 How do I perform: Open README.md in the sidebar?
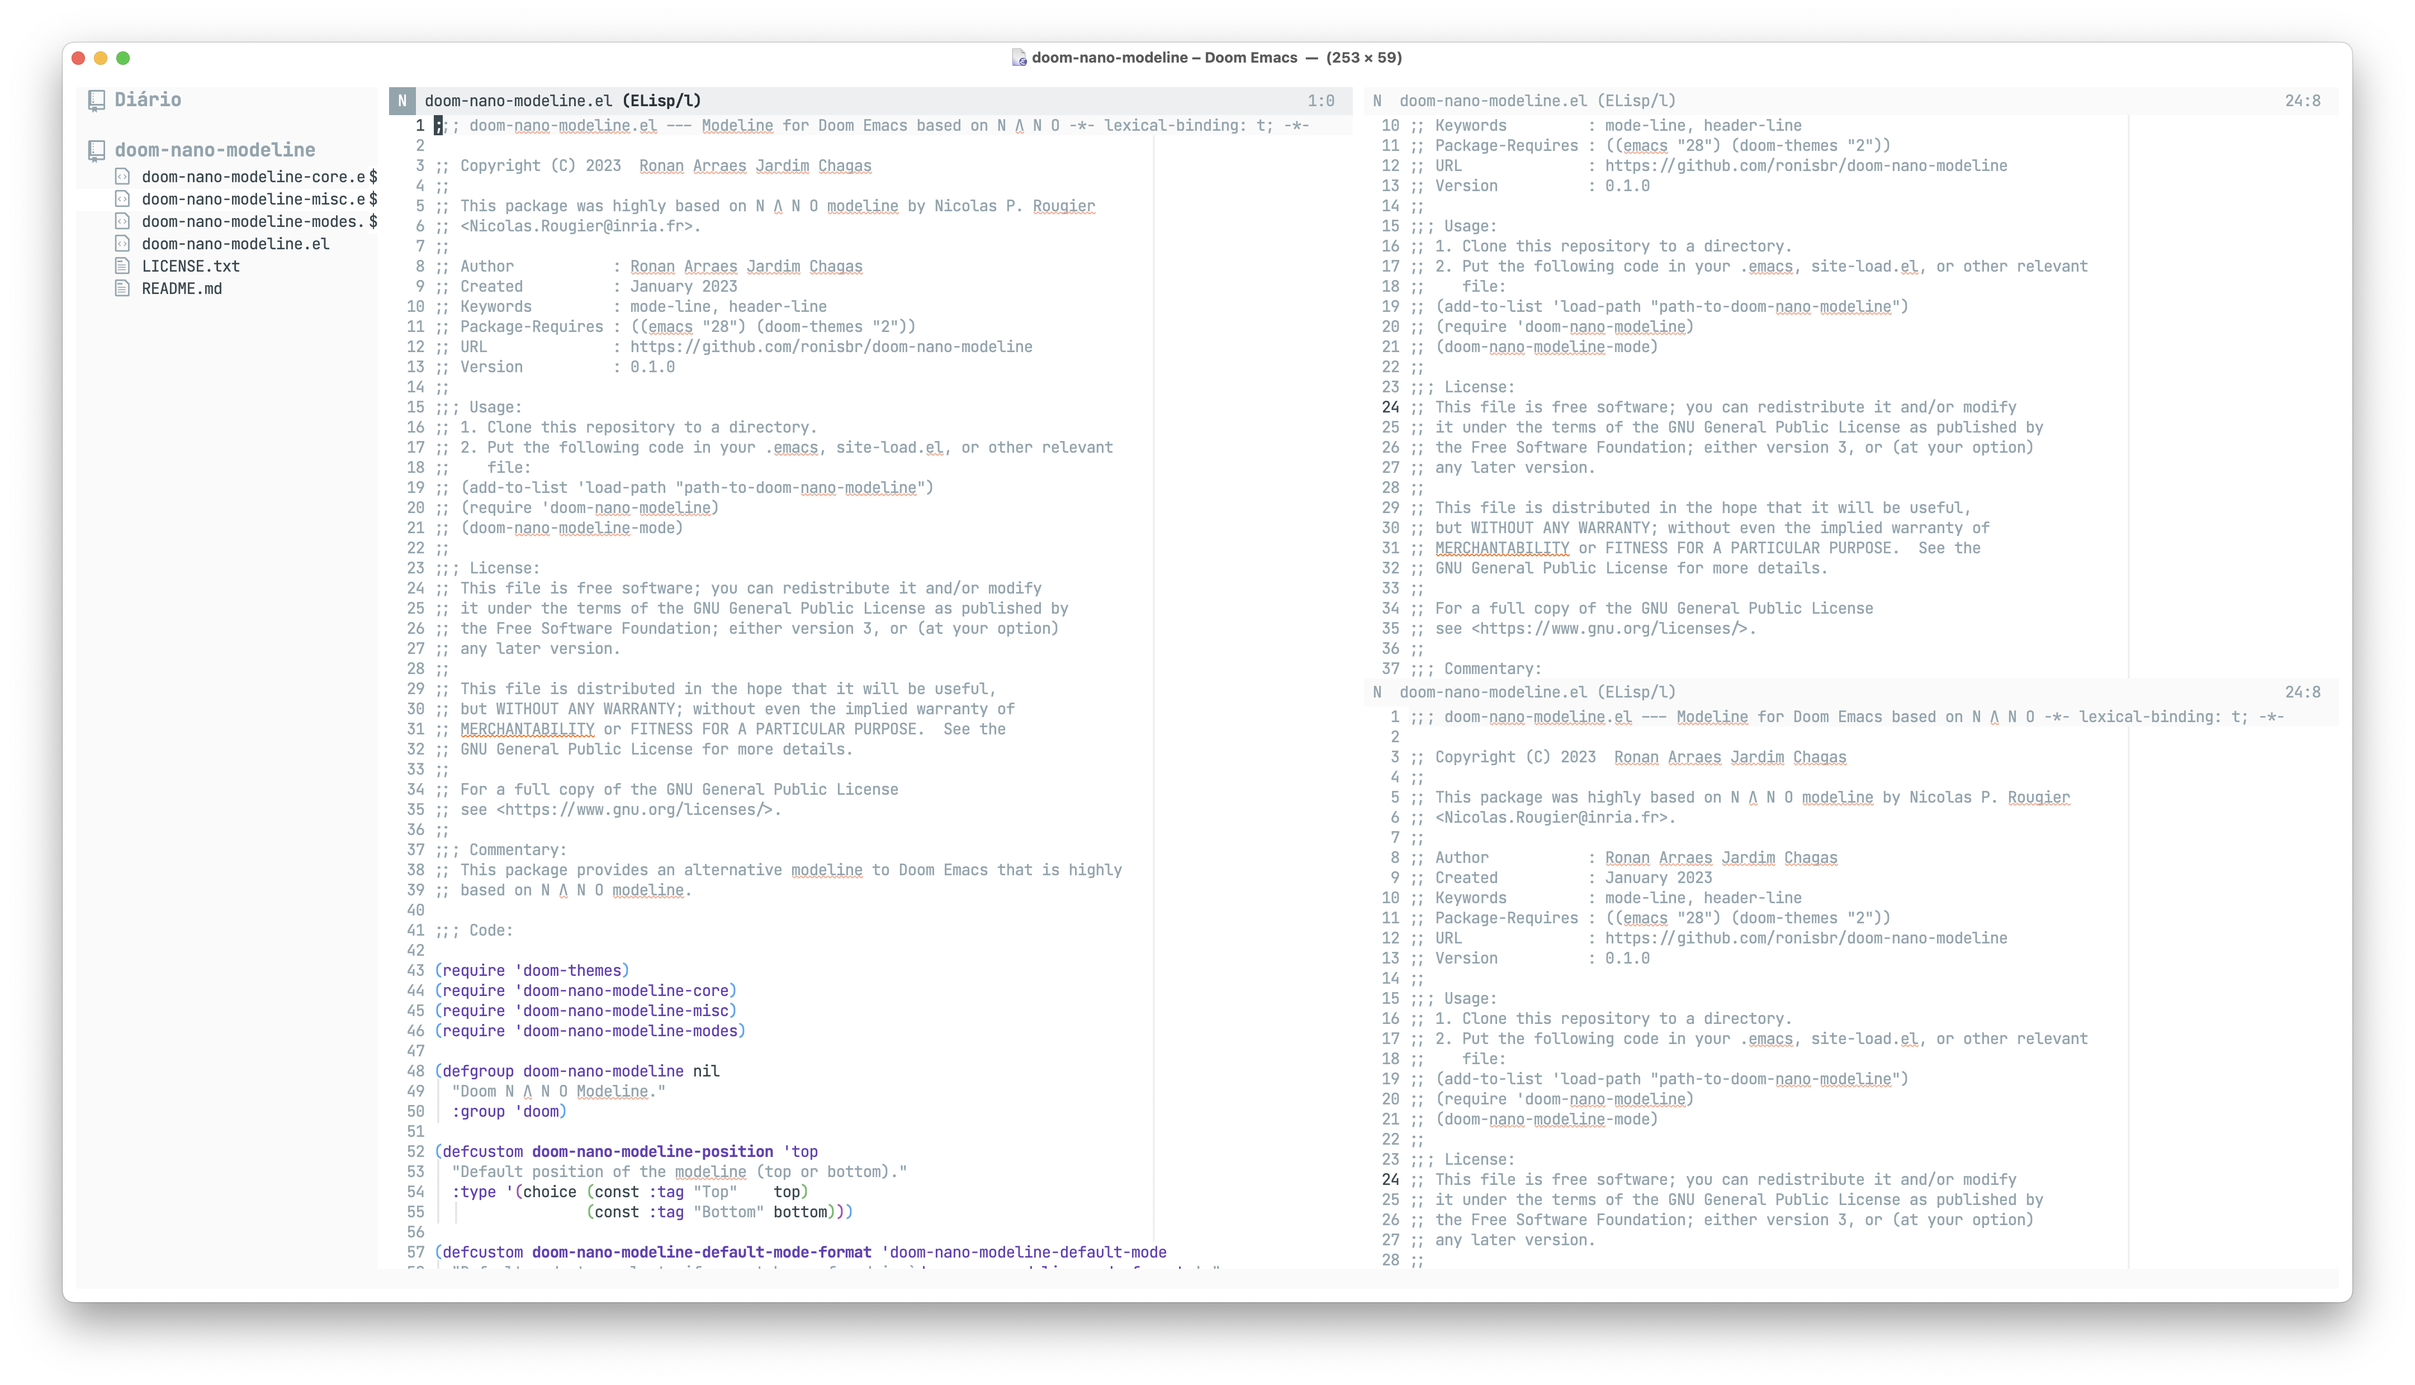point(182,288)
